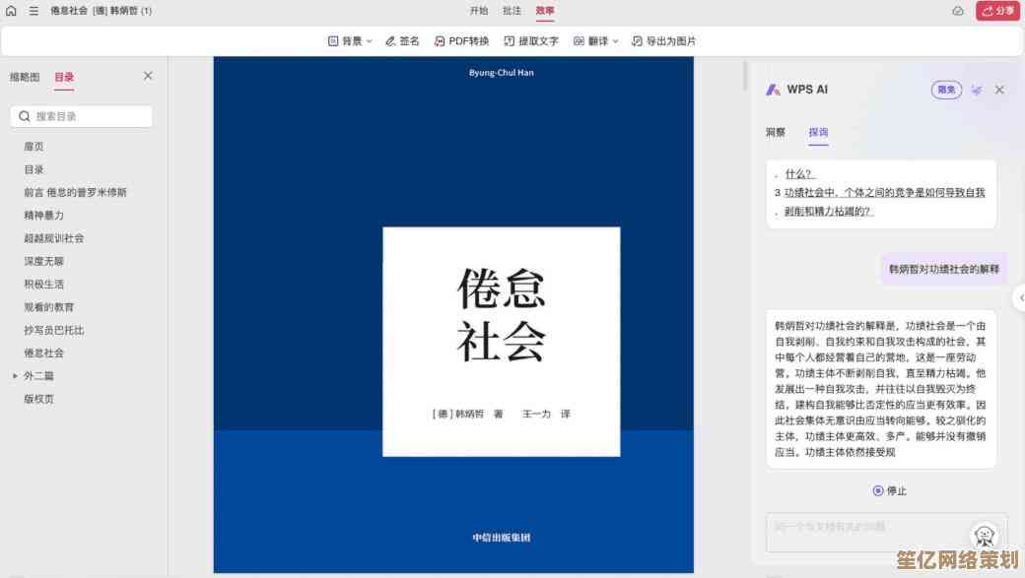Click the 签名 signature tool
Viewport: 1025px width, 578px height.
pyautogui.click(x=401, y=41)
